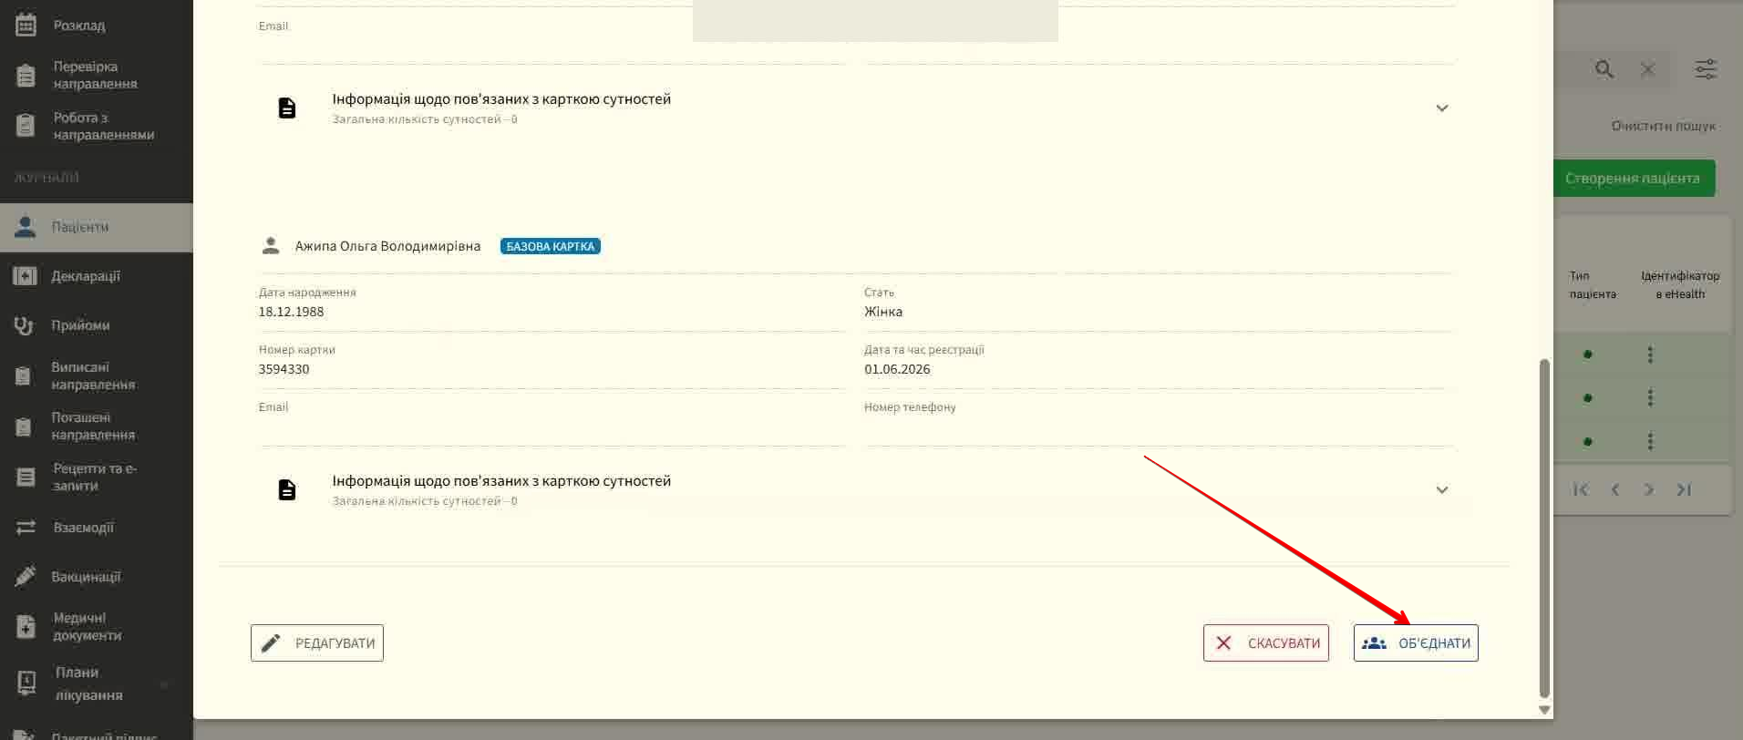Click СКАСУВАТИ to cancel merge

coord(1266,642)
